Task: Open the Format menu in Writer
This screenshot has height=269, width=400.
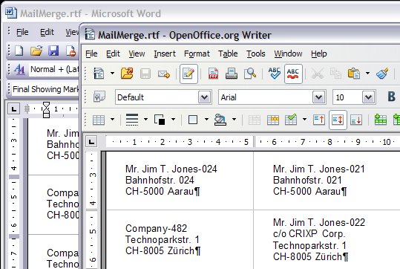Action: (x=197, y=54)
